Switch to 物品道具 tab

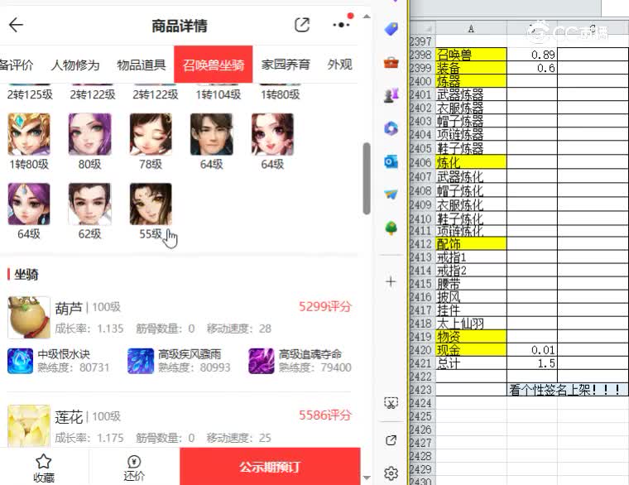(x=142, y=65)
